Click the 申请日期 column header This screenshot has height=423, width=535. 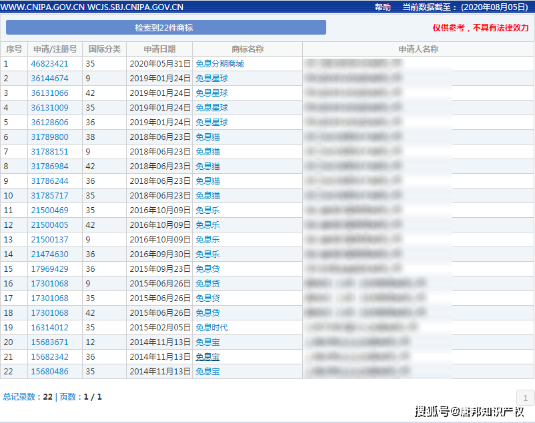[x=159, y=49]
